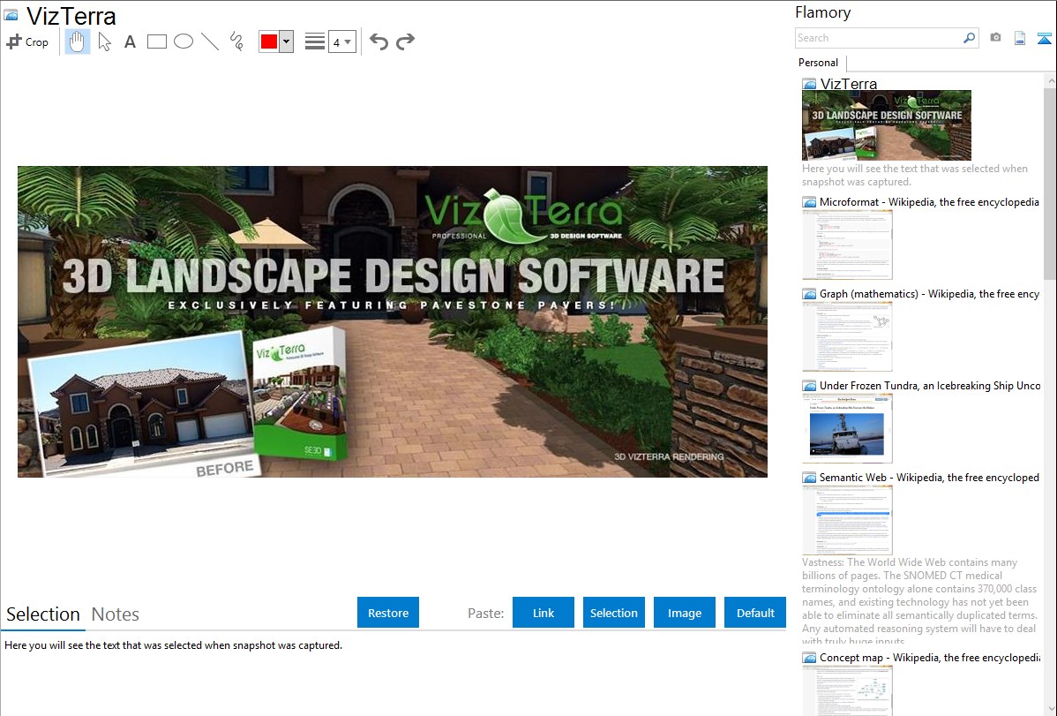This screenshot has width=1057, height=716.
Task: Pick the ellipse shape tool
Action: (x=184, y=41)
